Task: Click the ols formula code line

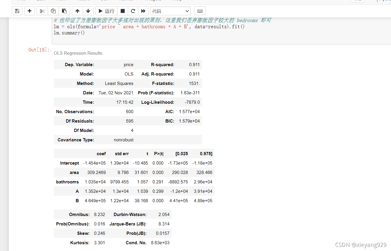Action: (x=149, y=27)
